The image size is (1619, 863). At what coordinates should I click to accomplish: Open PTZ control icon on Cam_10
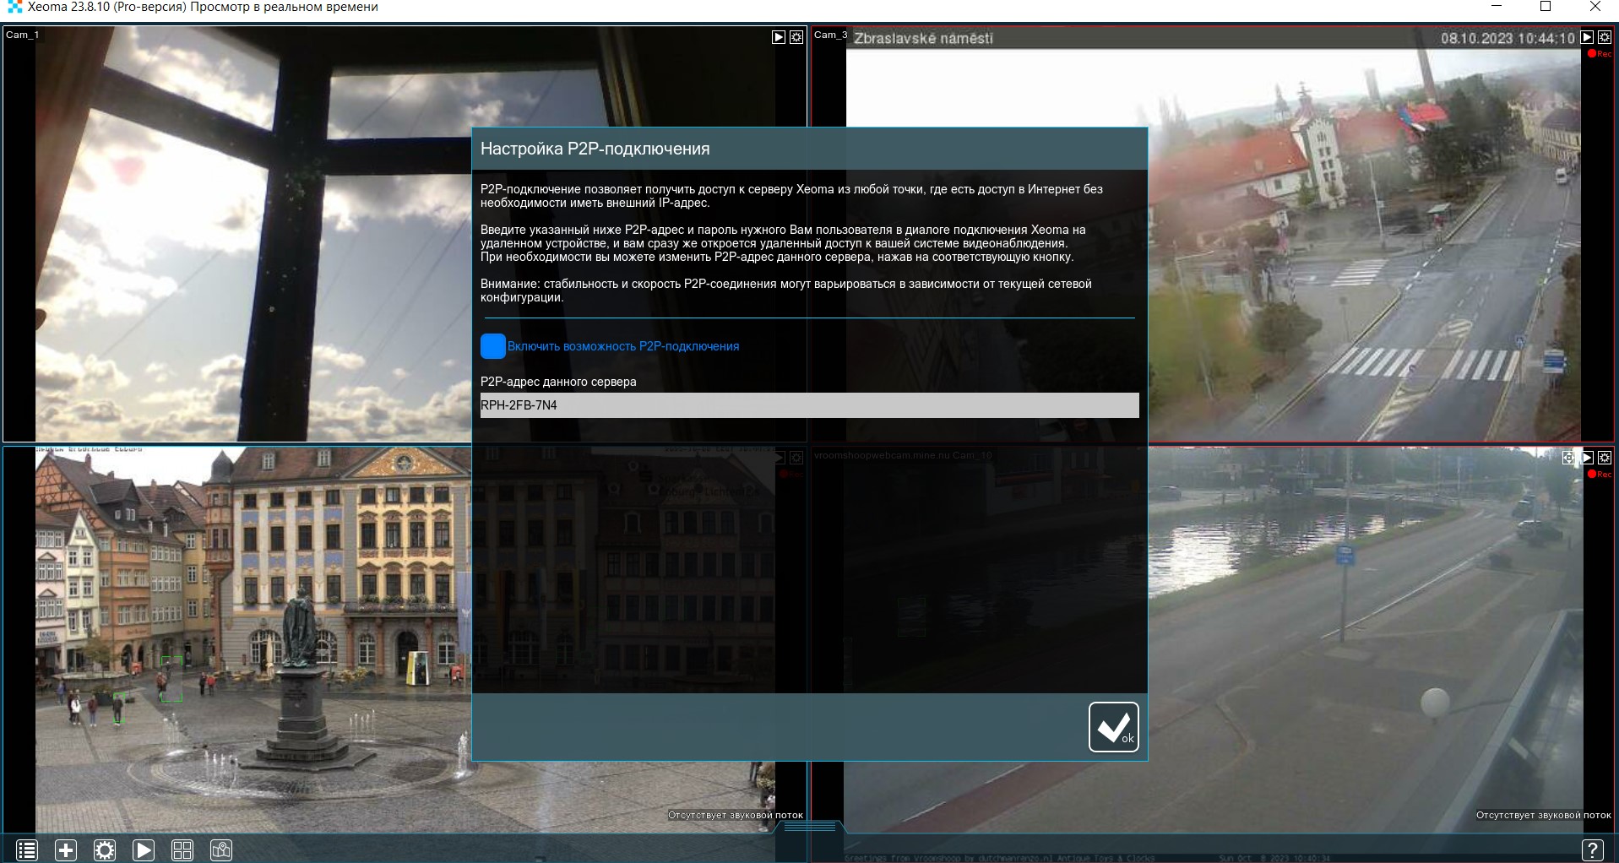click(x=1568, y=458)
